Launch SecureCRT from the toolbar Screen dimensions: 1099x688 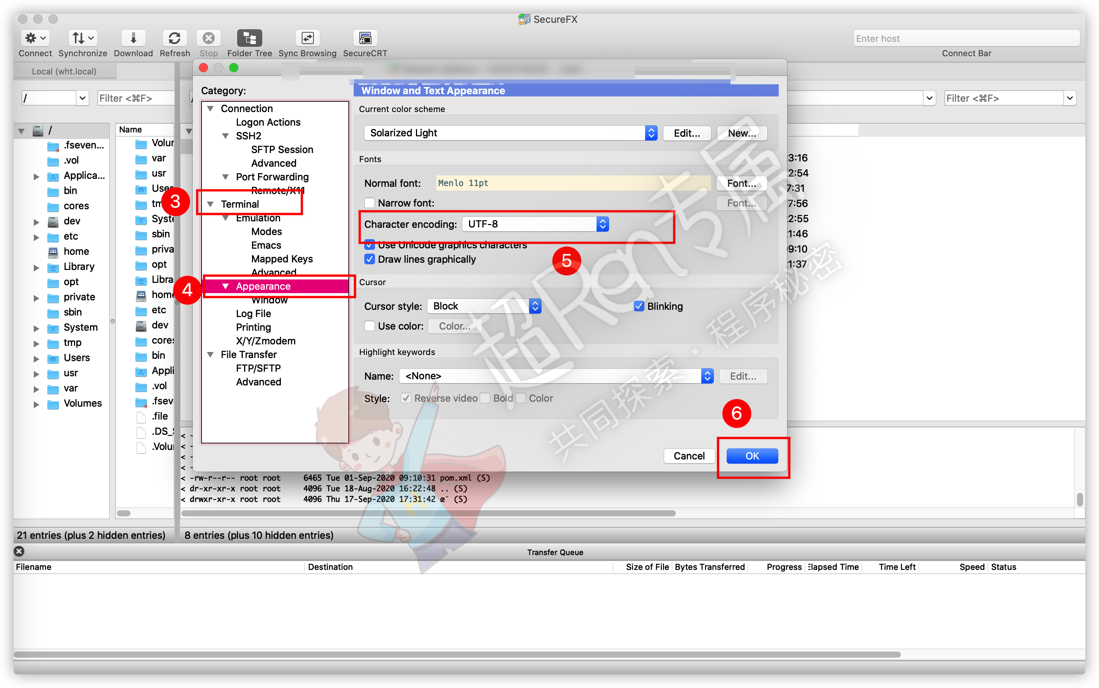pyautogui.click(x=365, y=38)
